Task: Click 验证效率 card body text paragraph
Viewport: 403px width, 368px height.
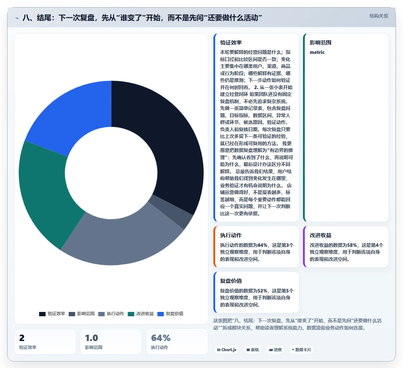Action: [257, 133]
